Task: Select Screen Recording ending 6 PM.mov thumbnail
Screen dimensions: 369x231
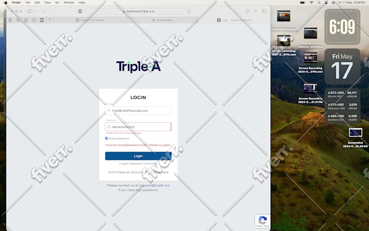Action: pos(284,41)
